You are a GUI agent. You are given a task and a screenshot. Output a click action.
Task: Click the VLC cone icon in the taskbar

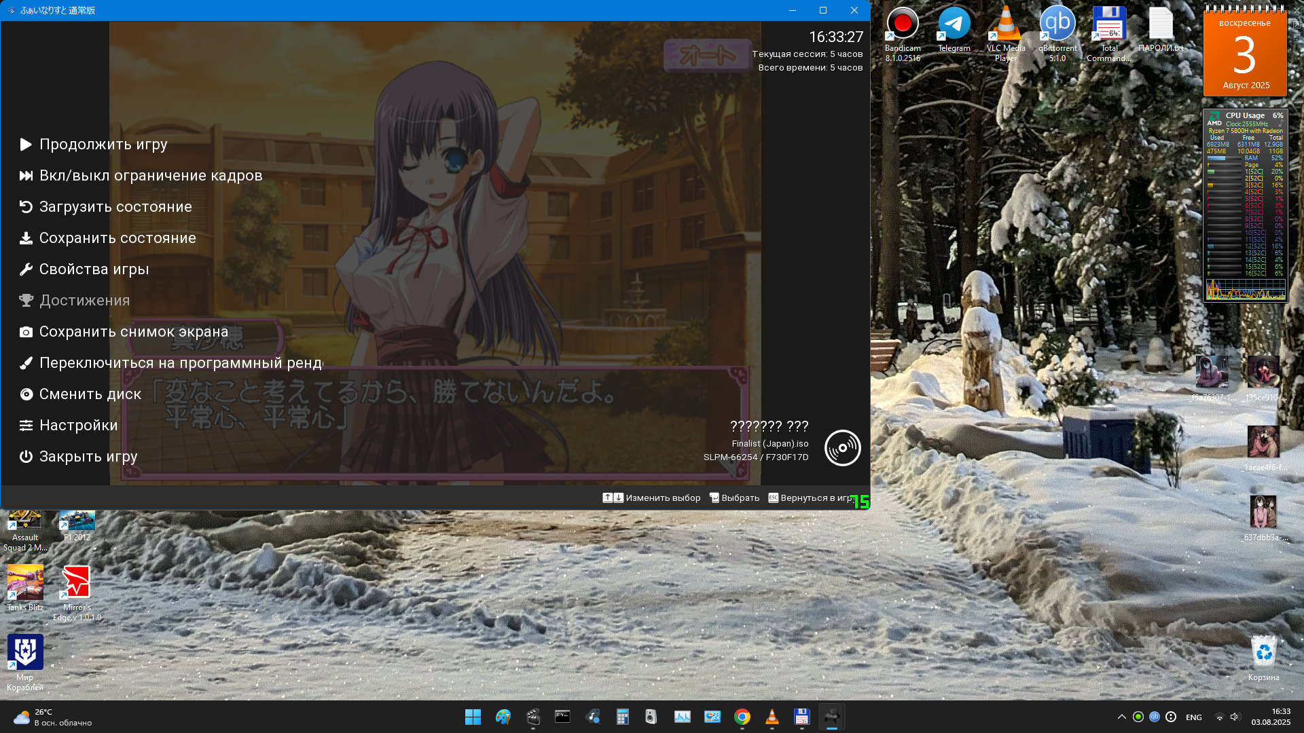(772, 717)
